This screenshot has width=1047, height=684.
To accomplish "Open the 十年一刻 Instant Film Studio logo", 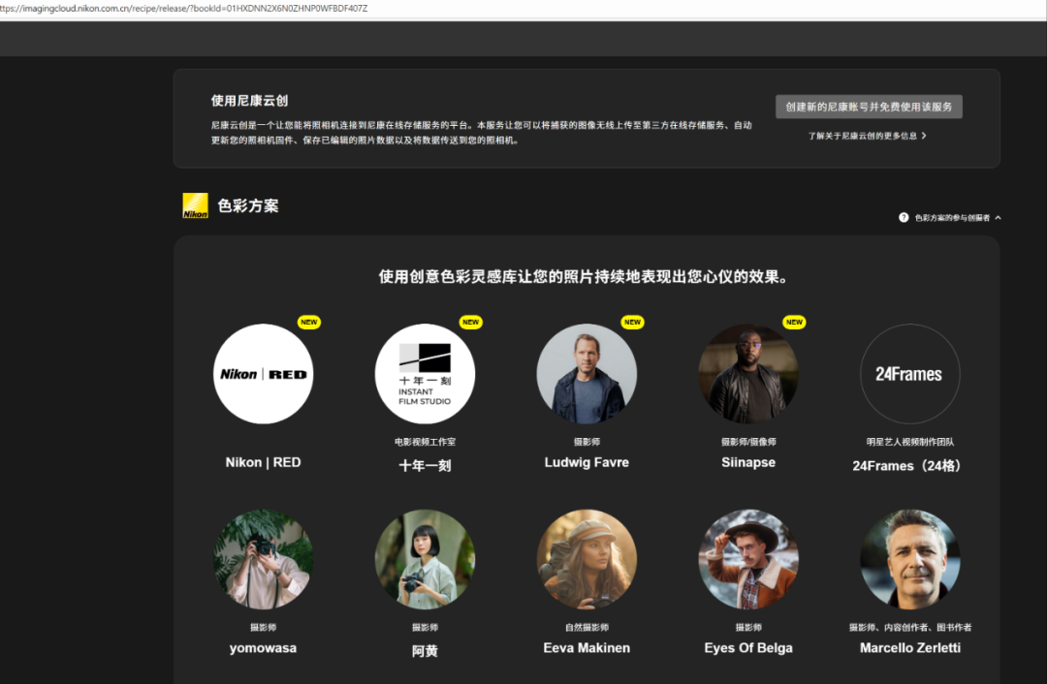I will 425,374.
